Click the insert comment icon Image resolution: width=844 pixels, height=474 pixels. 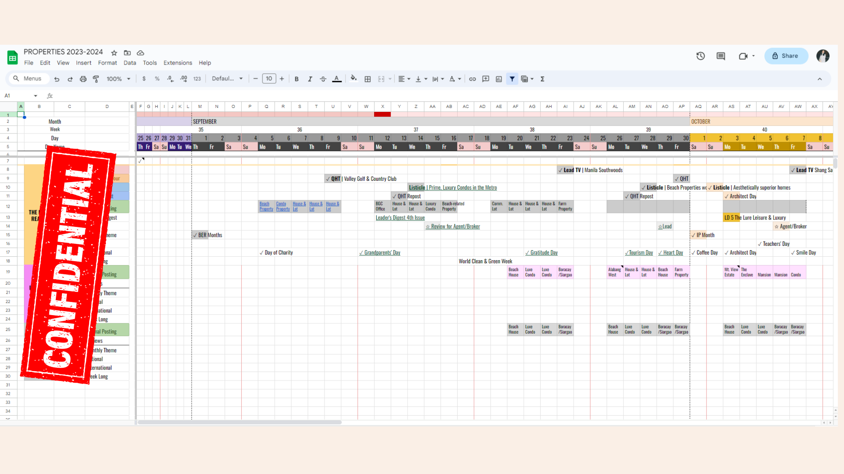coord(486,79)
